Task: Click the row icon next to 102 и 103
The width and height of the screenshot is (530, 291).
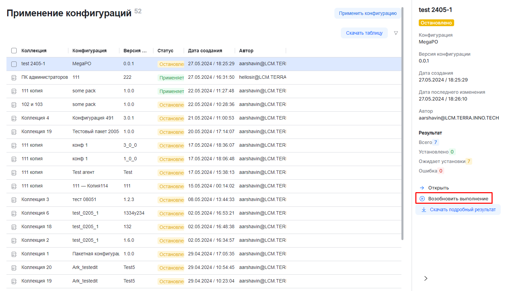Action: pyautogui.click(x=14, y=105)
